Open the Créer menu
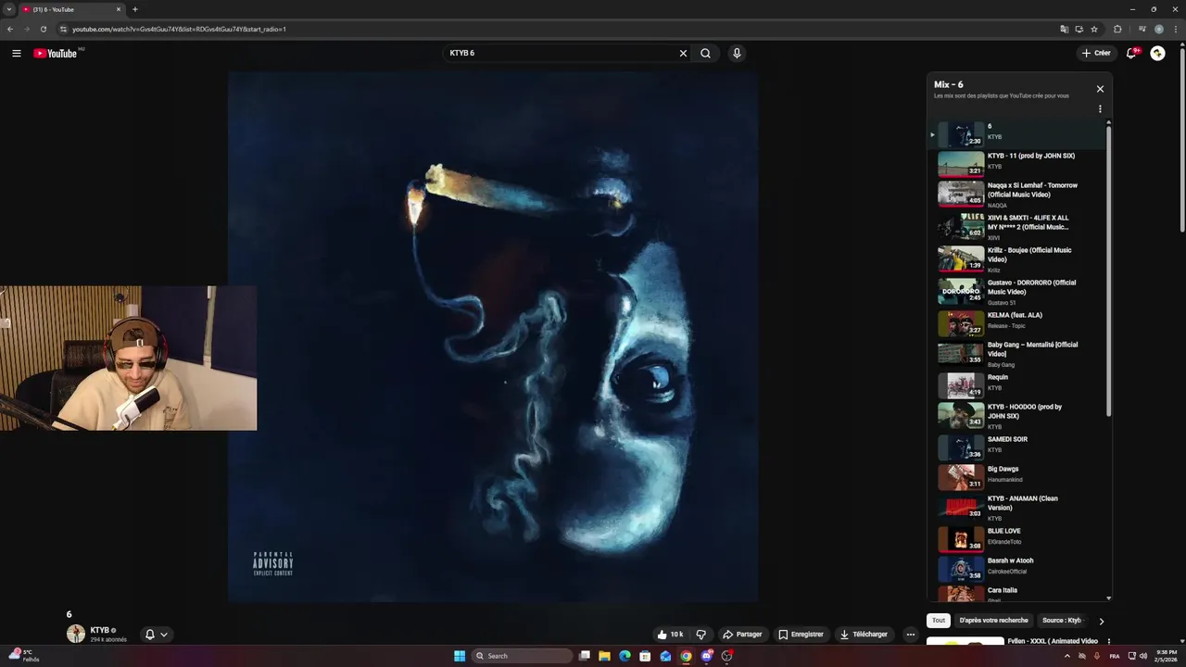The height and width of the screenshot is (667, 1186). 1095,53
